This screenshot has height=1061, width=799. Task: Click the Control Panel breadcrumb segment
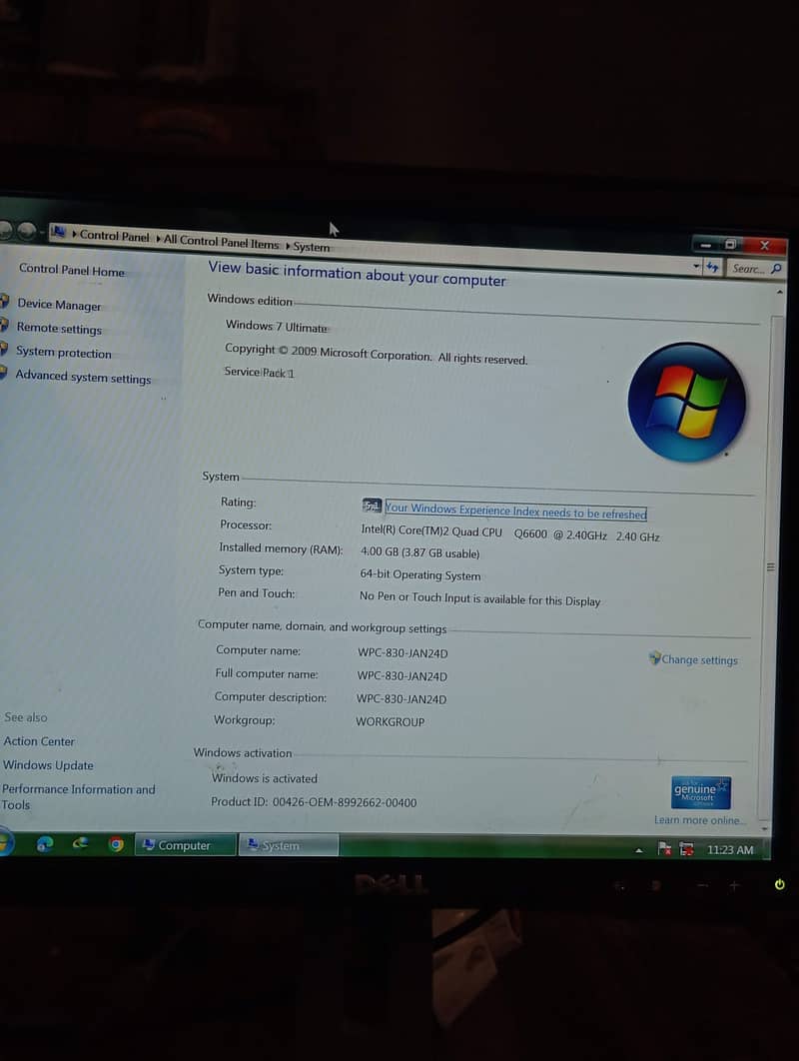coord(114,236)
